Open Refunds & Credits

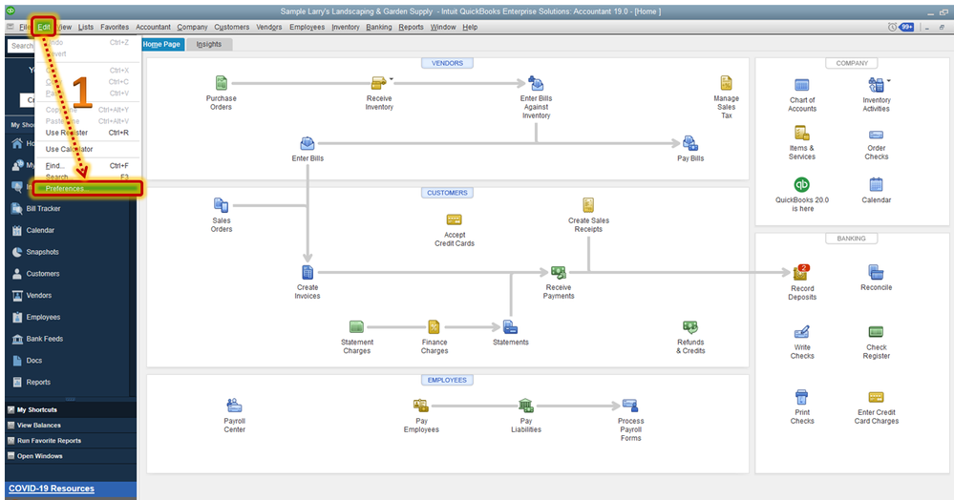click(689, 327)
